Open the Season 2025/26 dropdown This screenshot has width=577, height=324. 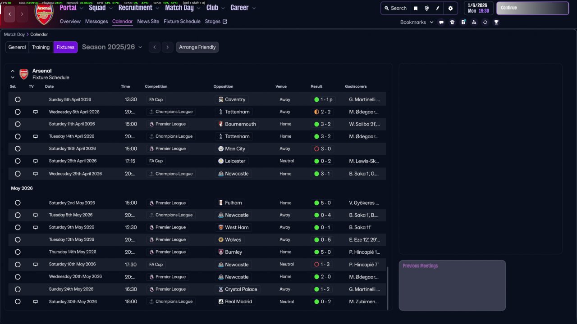coord(112,47)
